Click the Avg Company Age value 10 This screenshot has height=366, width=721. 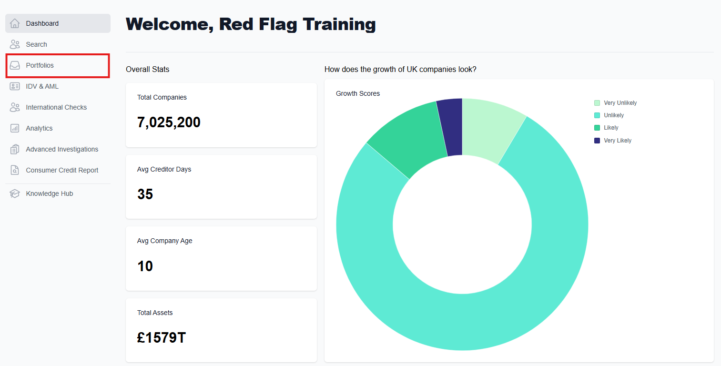[x=145, y=266]
